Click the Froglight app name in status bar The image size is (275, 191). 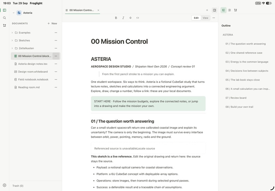(x=36, y=3)
